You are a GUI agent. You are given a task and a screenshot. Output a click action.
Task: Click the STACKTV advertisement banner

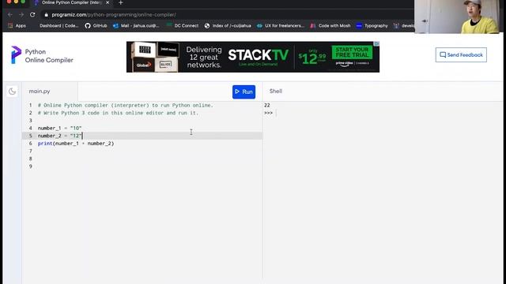(x=253, y=57)
